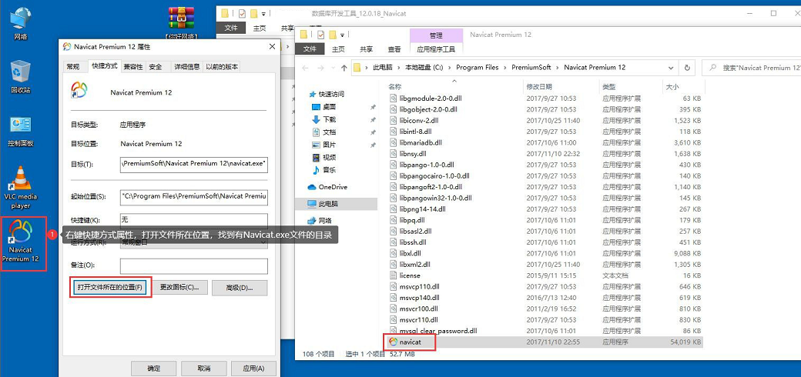
Task: Switch to the 详细信息 tab
Action: tap(187, 67)
